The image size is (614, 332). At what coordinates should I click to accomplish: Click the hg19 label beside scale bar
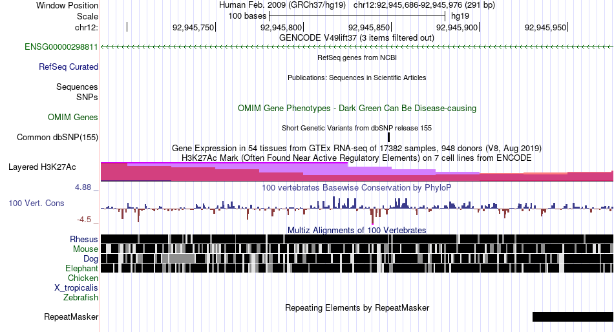[x=460, y=16]
